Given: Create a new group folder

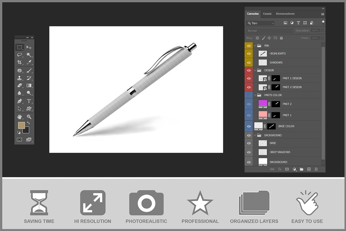Looking at the screenshot, I should click(x=302, y=169).
